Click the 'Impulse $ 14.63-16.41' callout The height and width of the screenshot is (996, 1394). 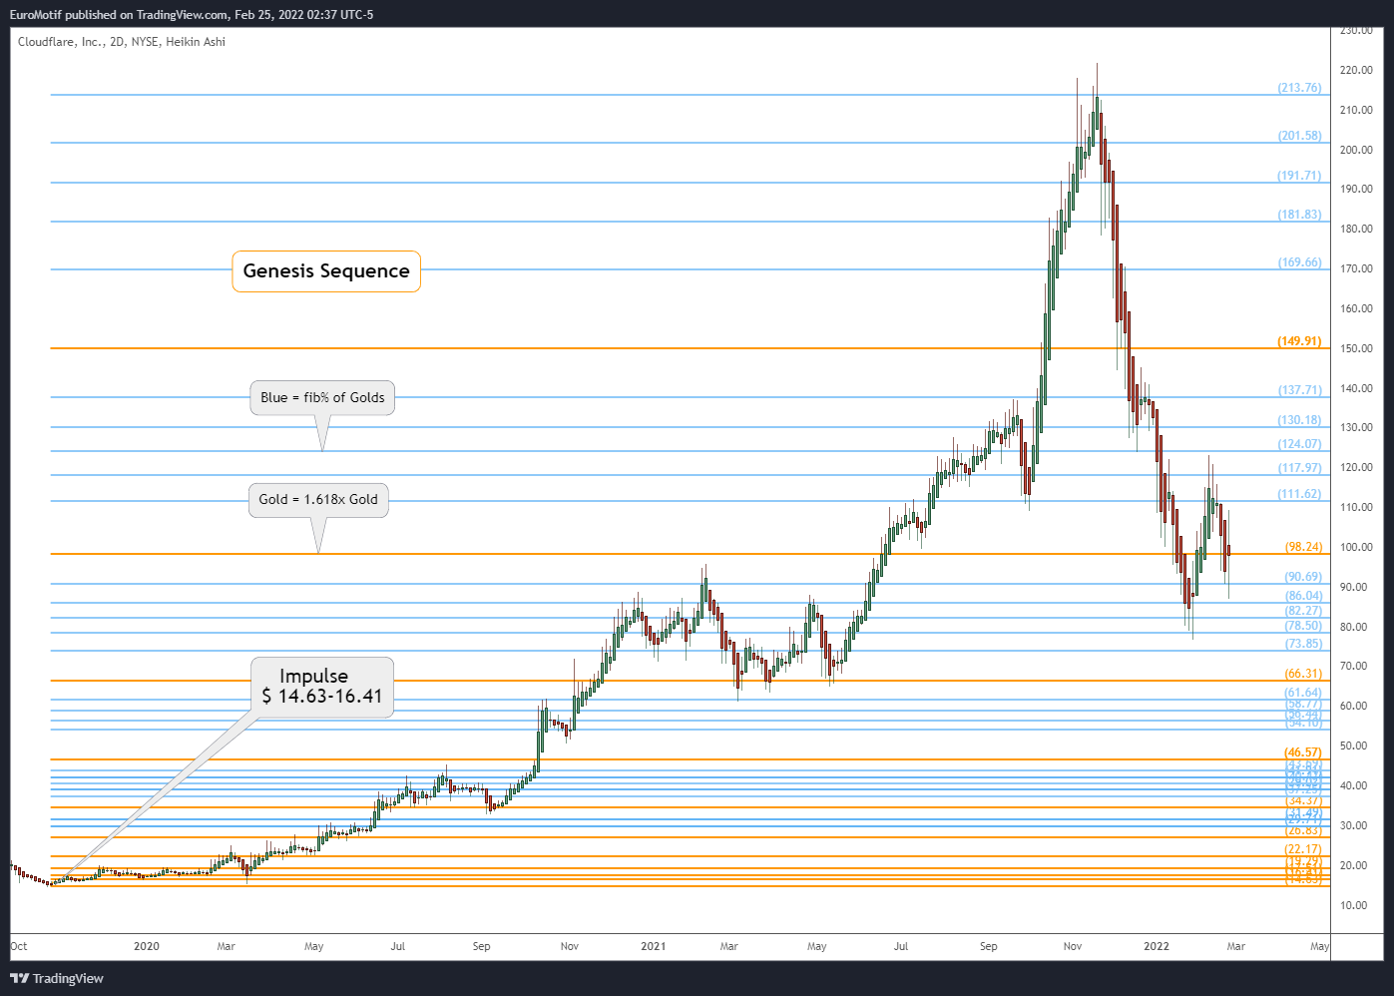[322, 687]
